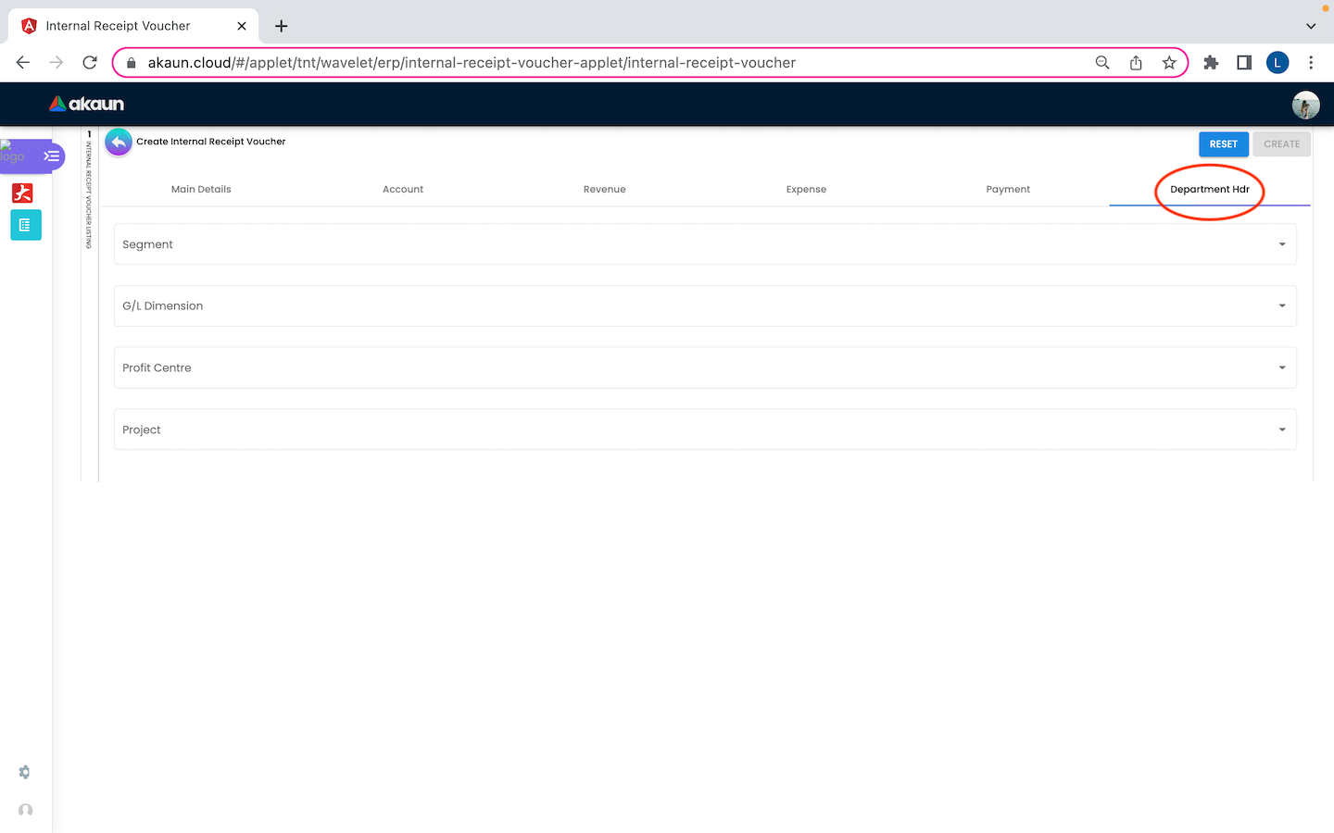Select the Department Hdr tab

1210,189
